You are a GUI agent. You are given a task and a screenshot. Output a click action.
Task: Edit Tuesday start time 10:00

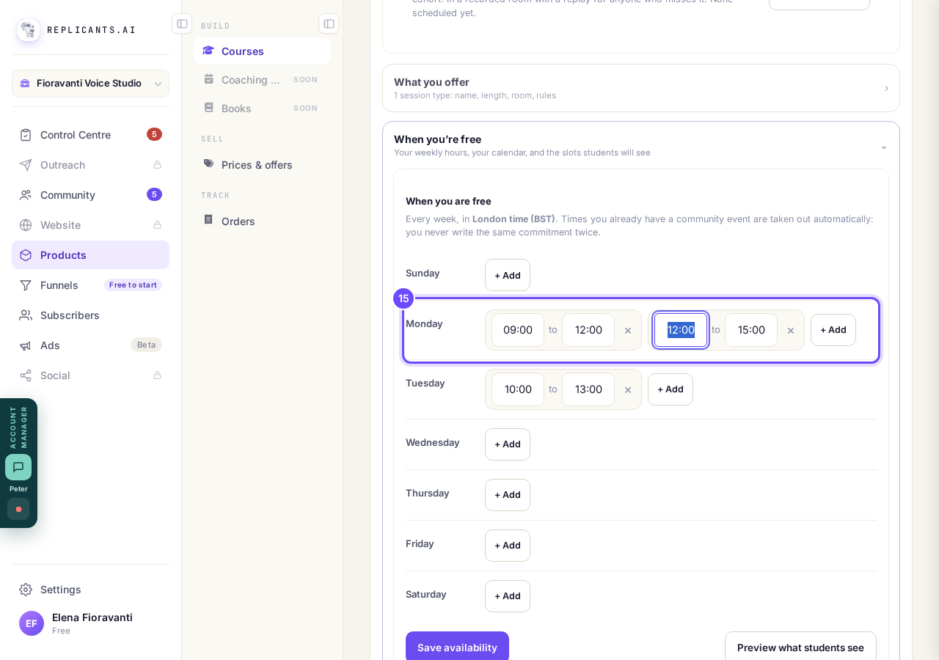coord(518,389)
